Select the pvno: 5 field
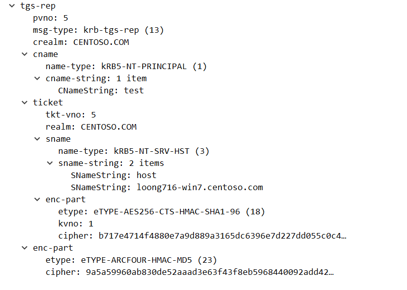The image size is (407, 290). click(x=51, y=18)
